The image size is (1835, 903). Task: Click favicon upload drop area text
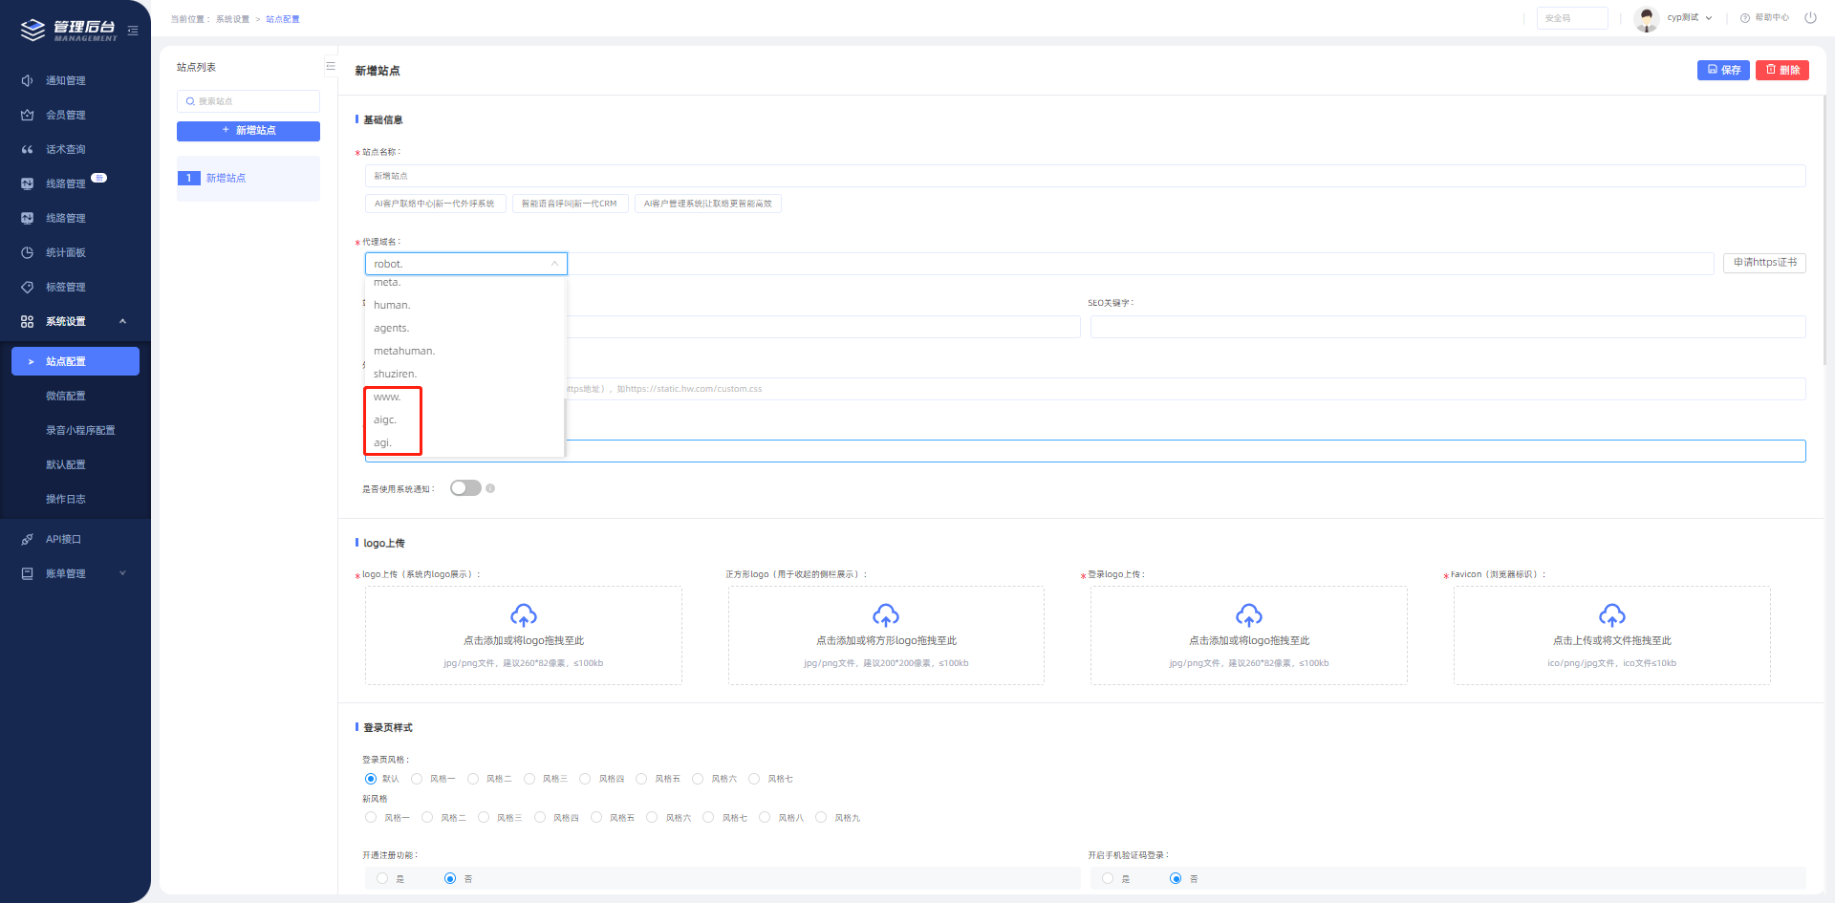pos(1612,640)
